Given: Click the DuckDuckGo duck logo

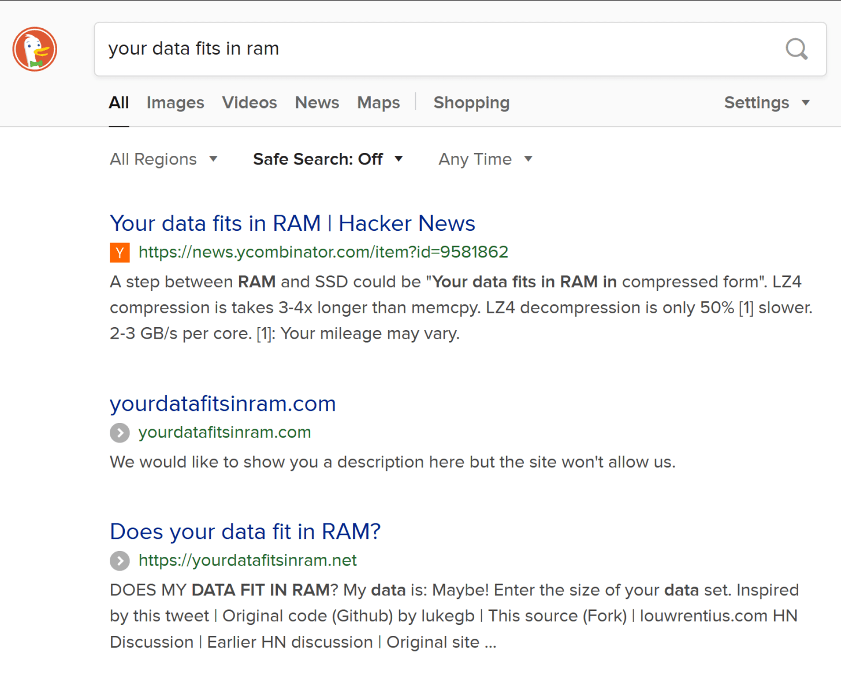Looking at the screenshot, I should [35, 49].
